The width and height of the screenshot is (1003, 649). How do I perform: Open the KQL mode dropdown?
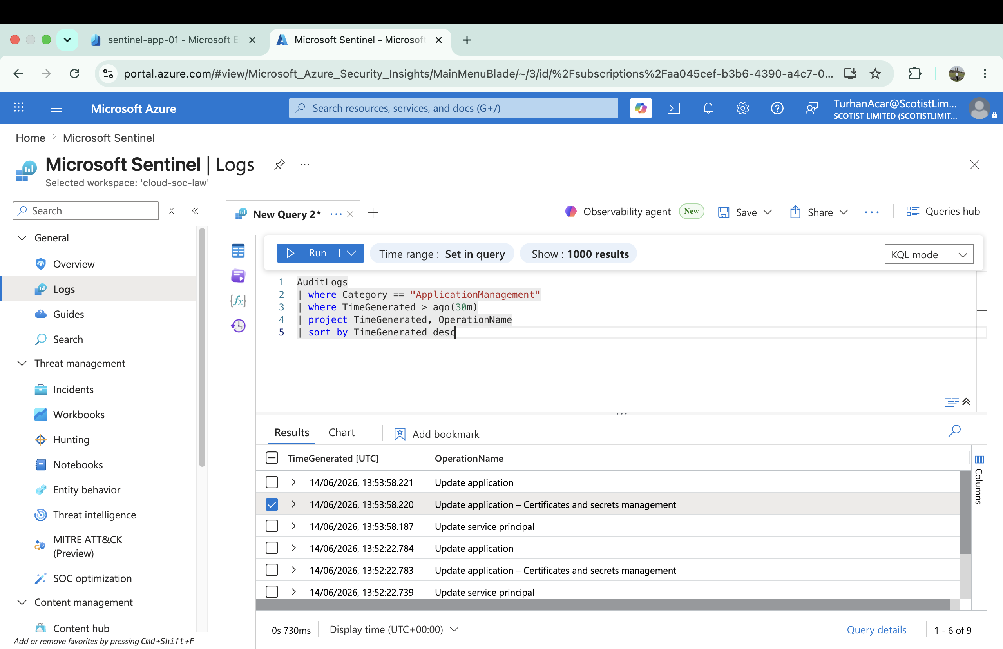pyautogui.click(x=929, y=254)
